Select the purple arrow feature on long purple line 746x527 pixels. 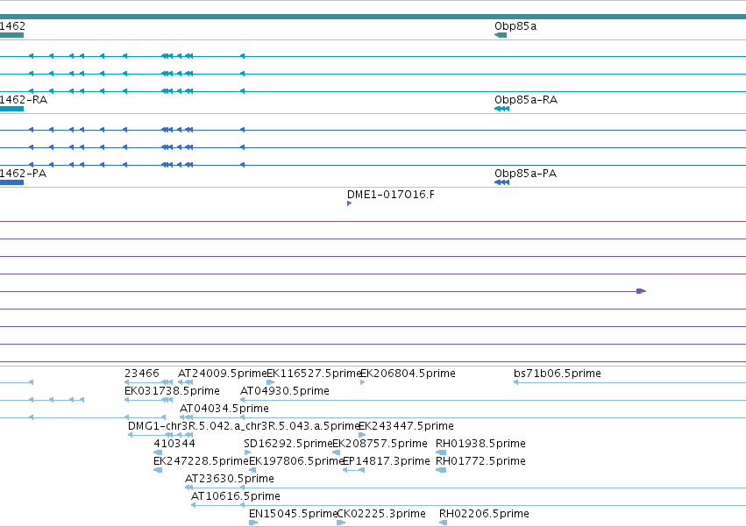[641, 291]
